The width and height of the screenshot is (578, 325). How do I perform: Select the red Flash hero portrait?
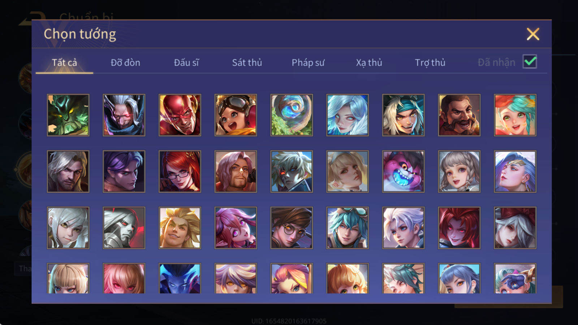(180, 115)
